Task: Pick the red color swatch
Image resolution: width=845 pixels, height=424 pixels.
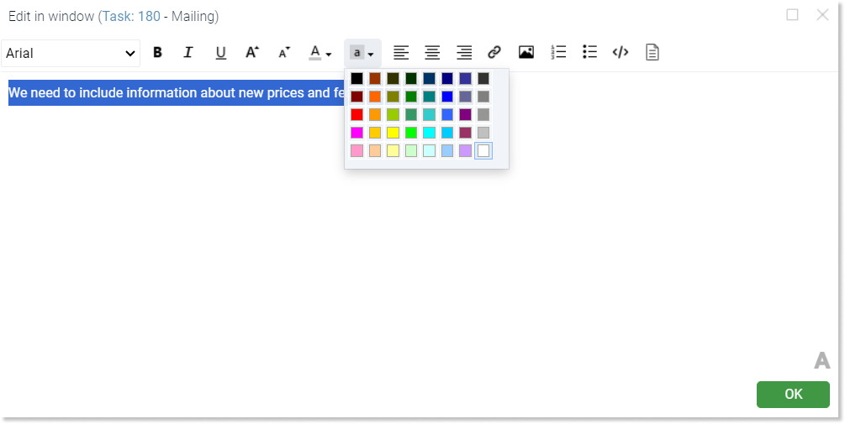Action: click(356, 115)
